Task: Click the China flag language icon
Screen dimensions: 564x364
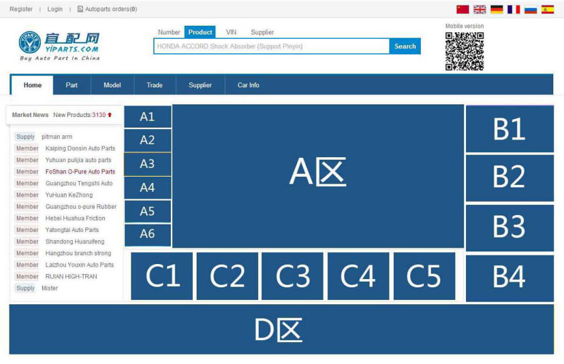Action: click(x=463, y=9)
